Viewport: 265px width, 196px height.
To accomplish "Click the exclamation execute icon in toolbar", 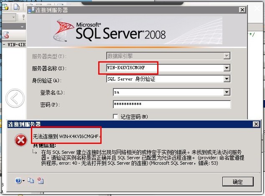I will click(x=23, y=17).
